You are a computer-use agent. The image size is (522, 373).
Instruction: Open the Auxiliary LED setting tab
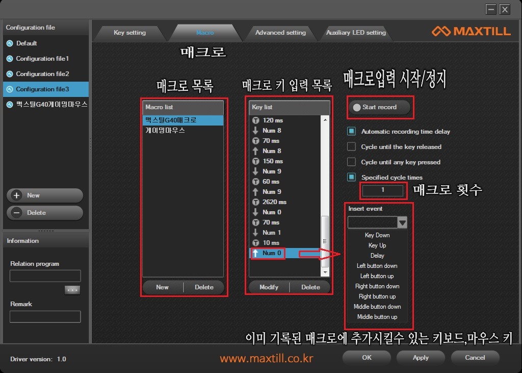coord(356,33)
